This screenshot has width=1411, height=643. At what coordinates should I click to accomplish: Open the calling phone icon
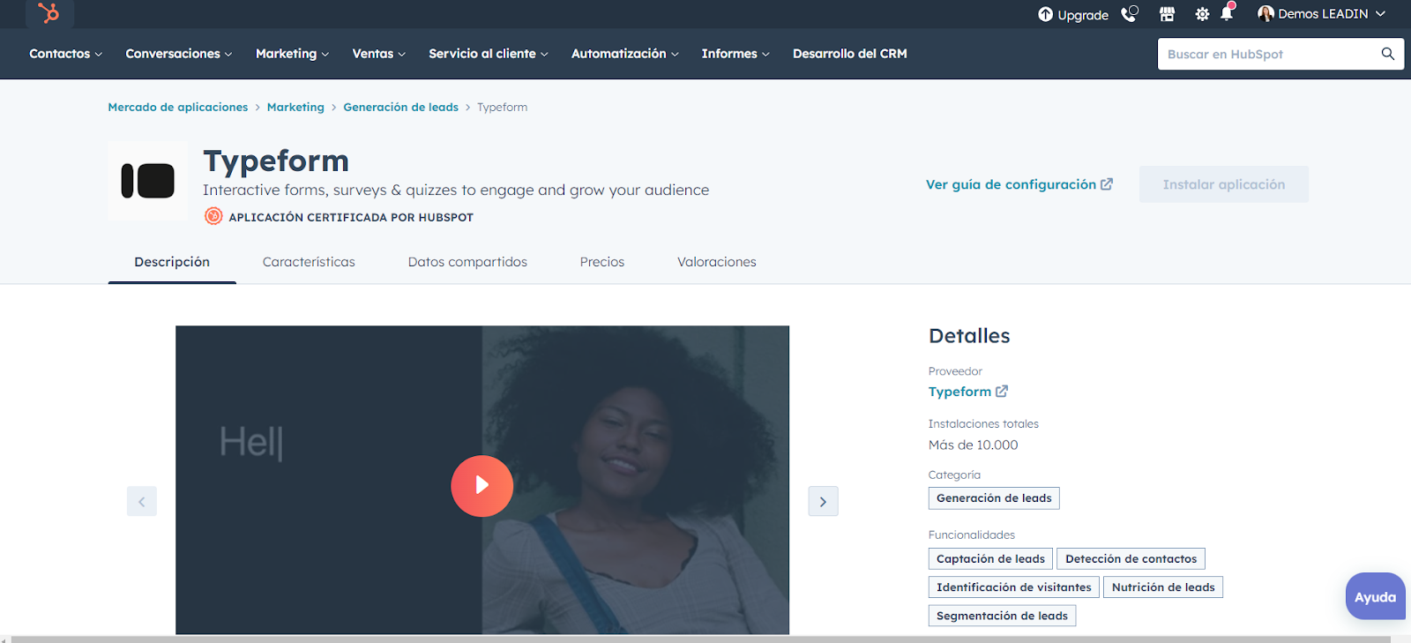tap(1129, 13)
